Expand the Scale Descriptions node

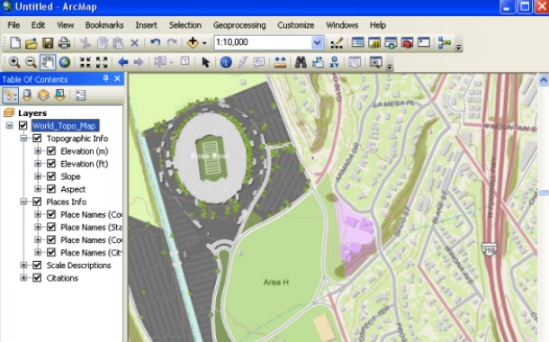tap(23, 265)
